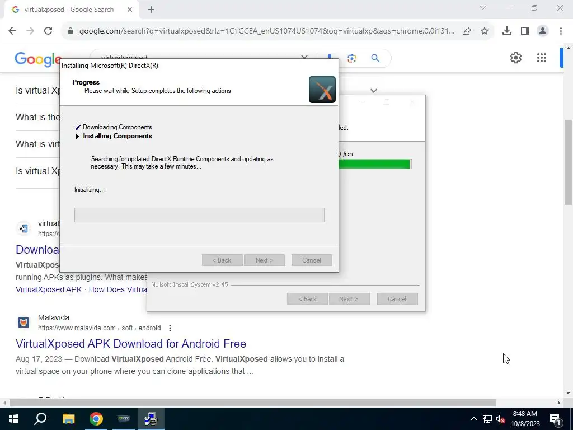Viewport: 573px width, 430px height.
Task: Reload the page in Chrome
Action: (x=48, y=31)
